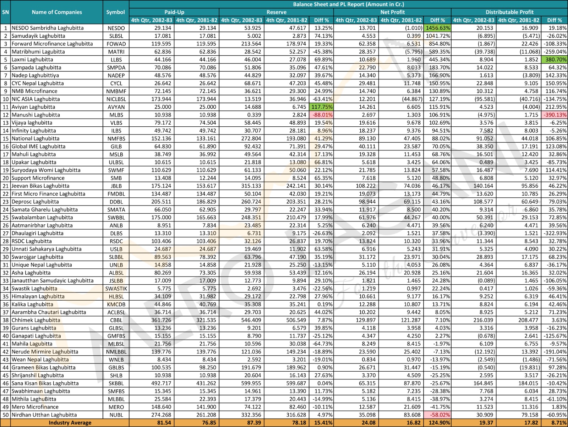The width and height of the screenshot is (568, 427).
Task: Click the green '380.70%' cell
Action: click(554, 60)
